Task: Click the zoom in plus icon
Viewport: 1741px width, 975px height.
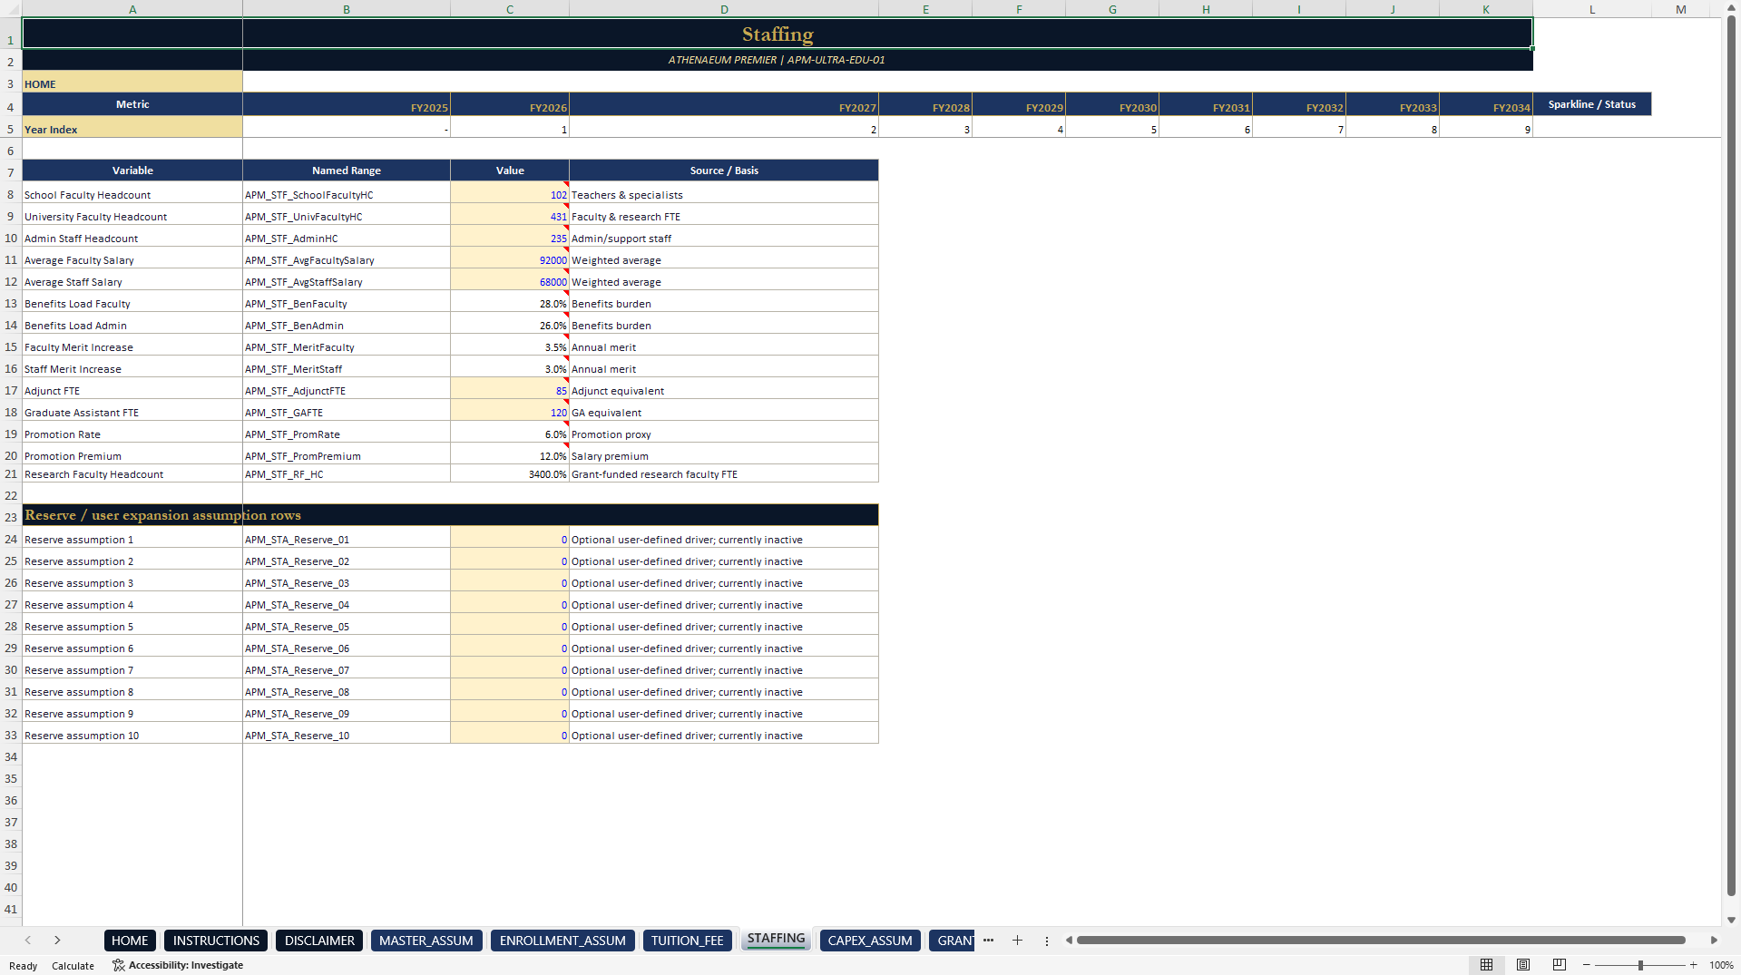Action: pyautogui.click(x=1693, y=965)
